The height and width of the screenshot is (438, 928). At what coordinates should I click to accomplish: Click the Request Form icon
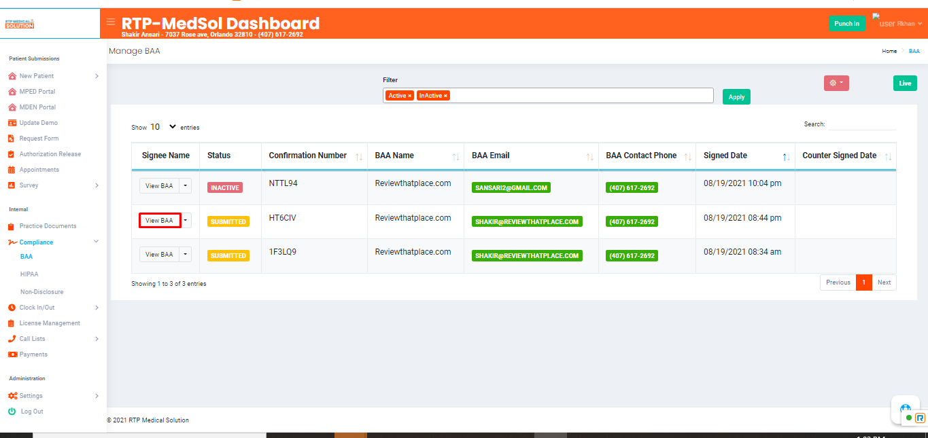[12, 139]
